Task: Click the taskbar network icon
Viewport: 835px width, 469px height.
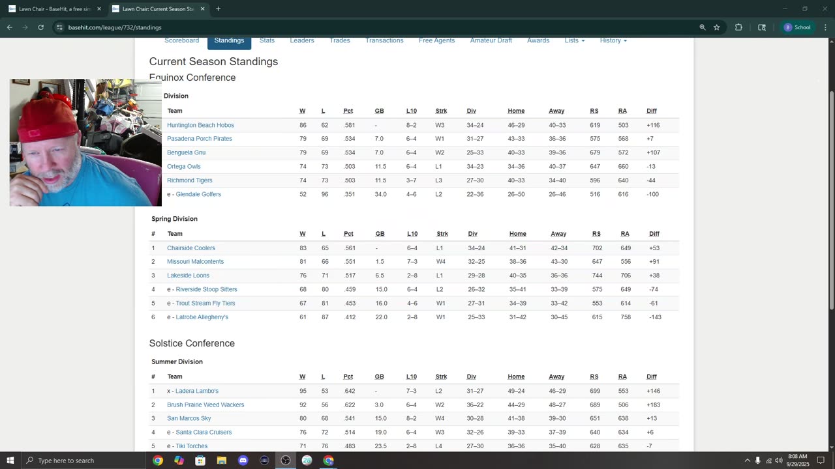Action: pos(768,461)
